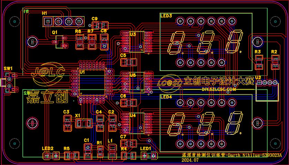Select capacitor C3 footprint

tap(68, 123)
